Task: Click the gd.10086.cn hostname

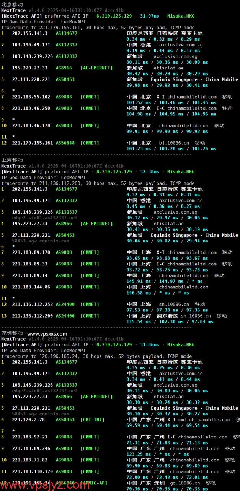Action: [185, 483]
